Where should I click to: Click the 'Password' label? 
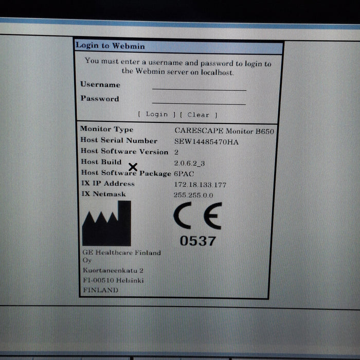tap(100, 99)
